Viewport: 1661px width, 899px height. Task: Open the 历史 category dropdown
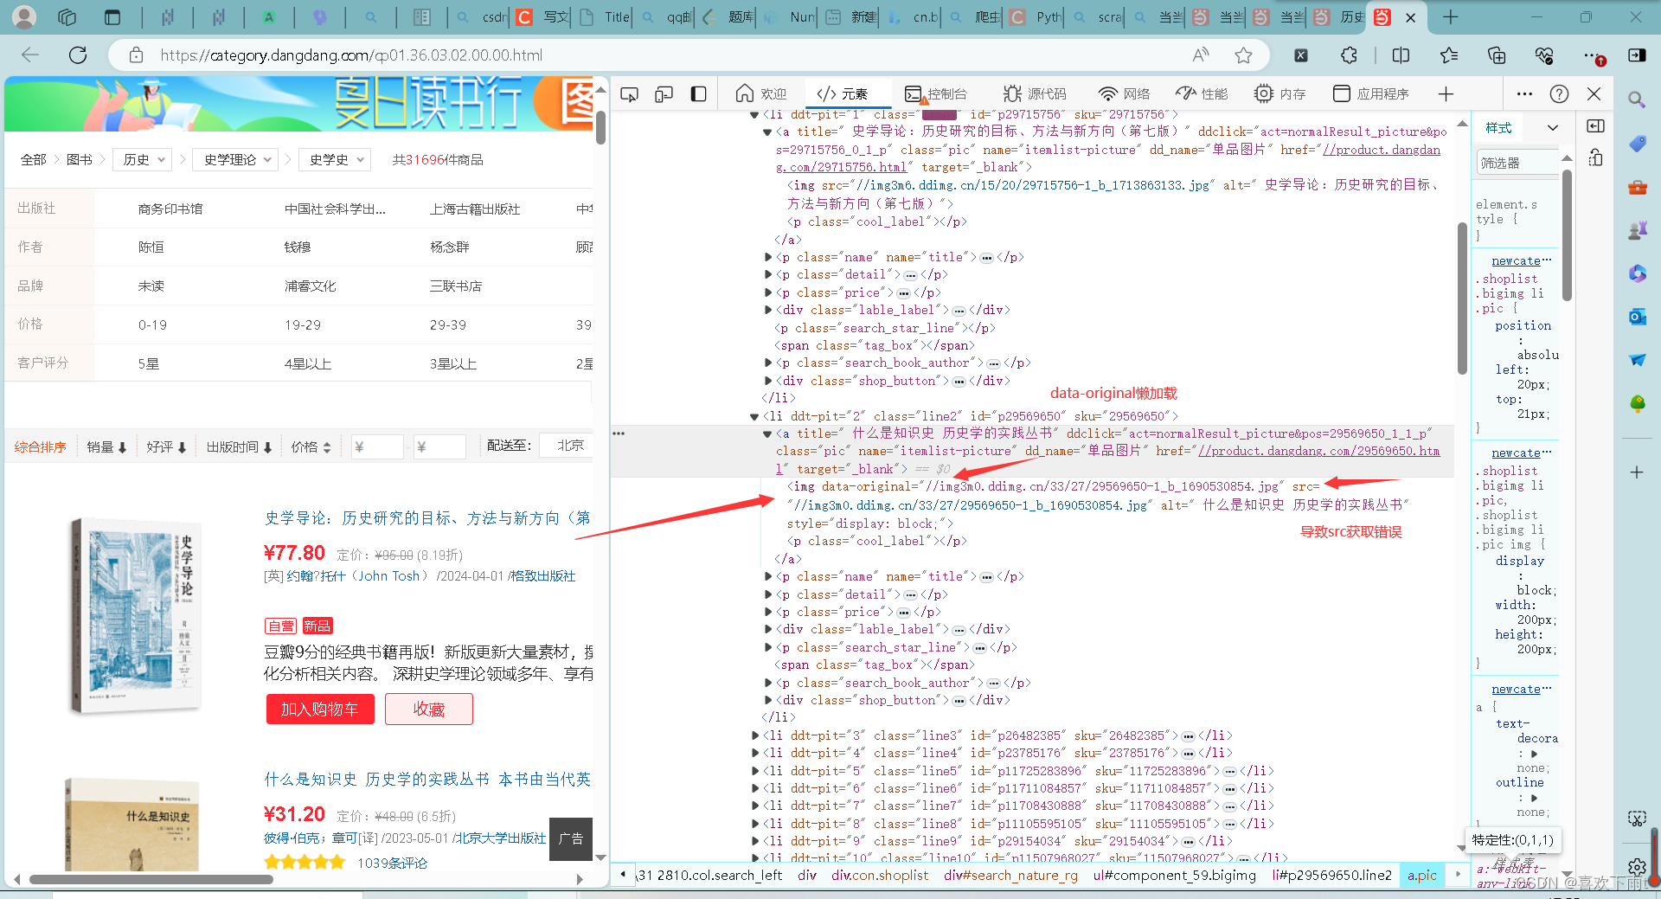pos(142,159)
